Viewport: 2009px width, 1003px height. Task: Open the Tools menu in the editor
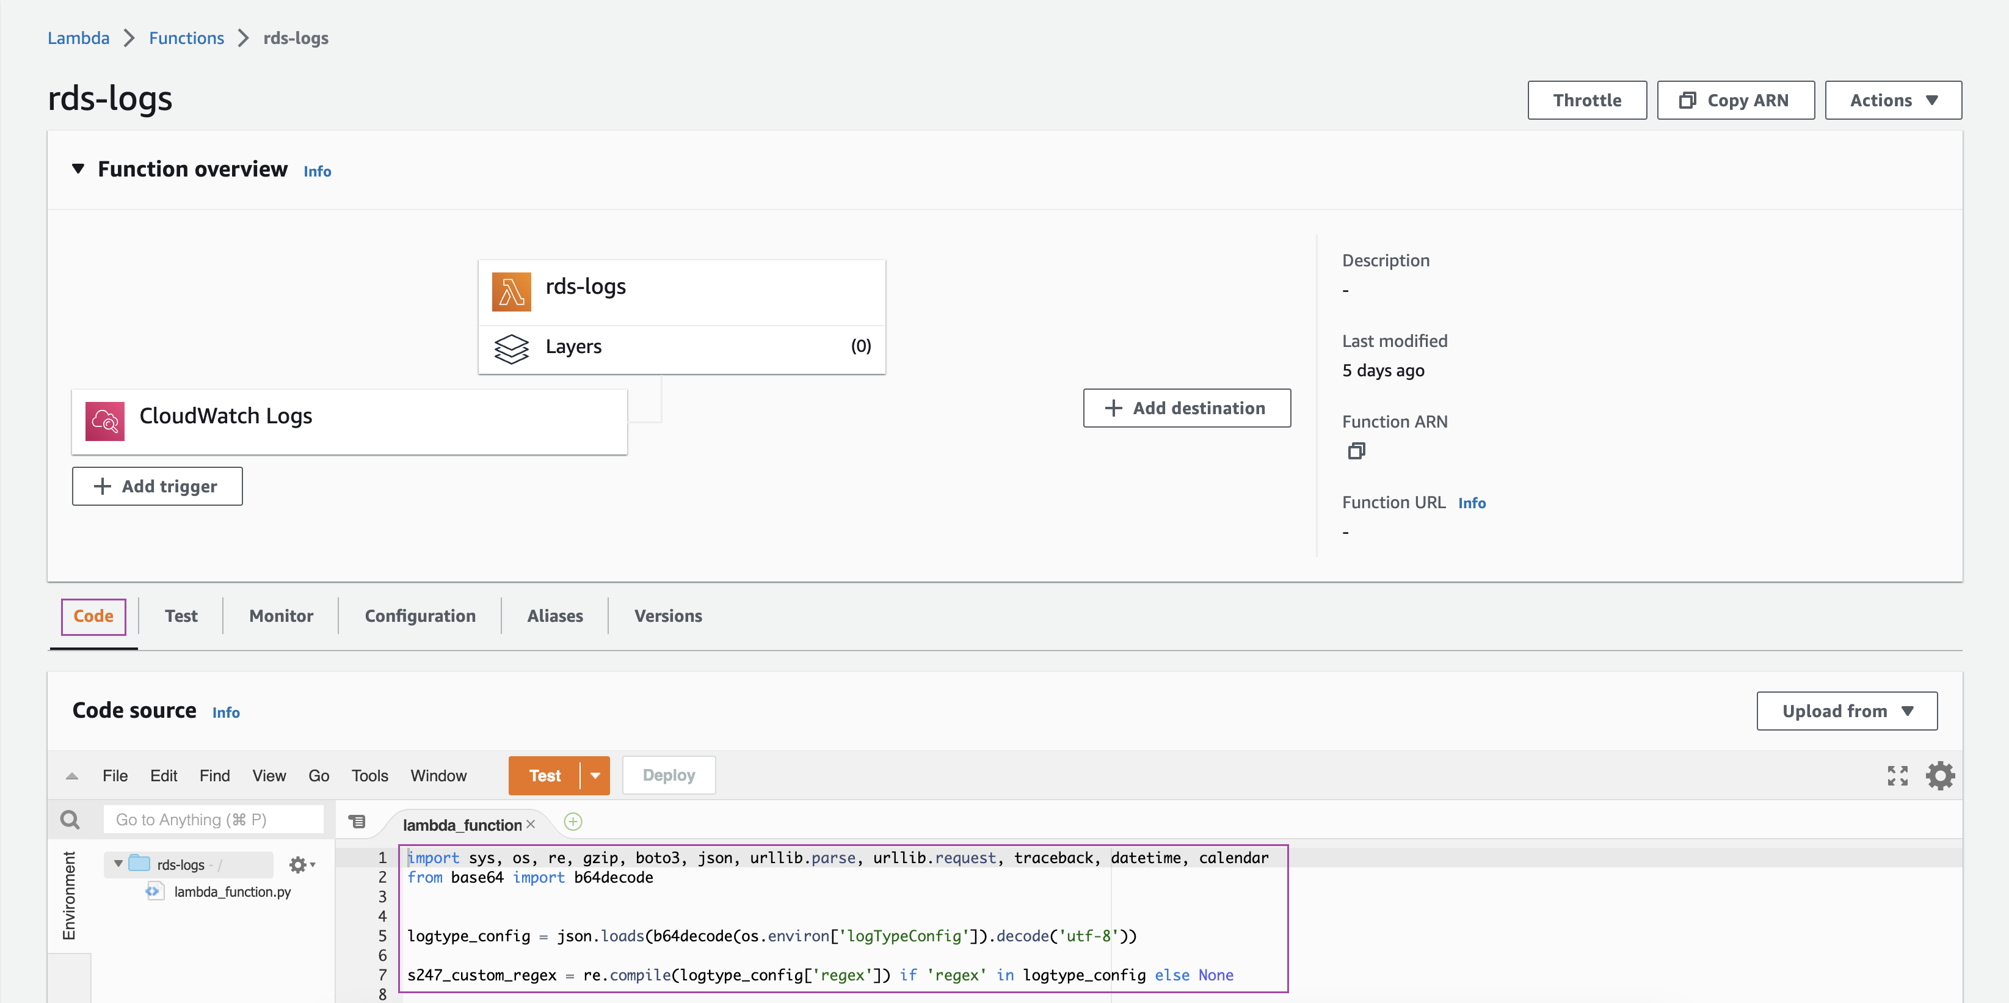click(369, 776)
